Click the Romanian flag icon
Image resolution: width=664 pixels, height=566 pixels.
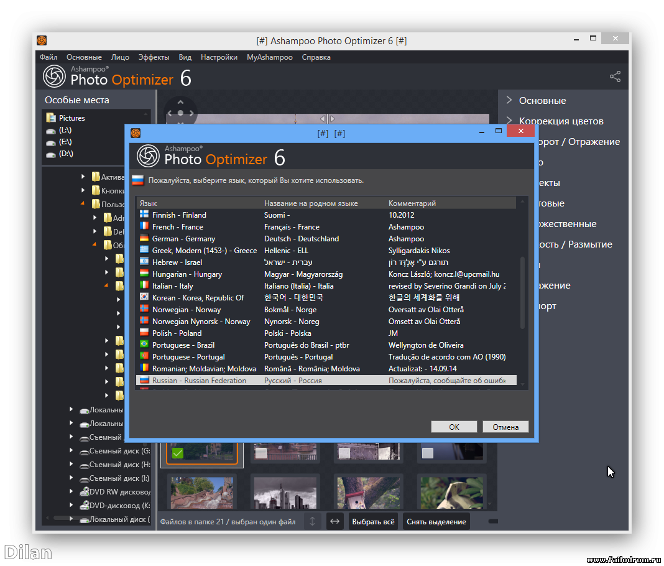pyautogui.click(x=144, y=368)
